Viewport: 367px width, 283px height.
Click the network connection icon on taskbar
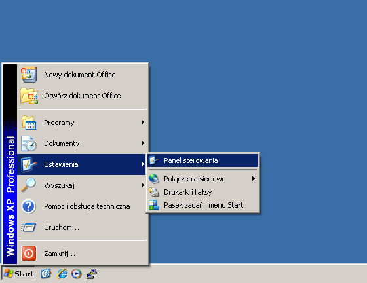tap(92, 274)
